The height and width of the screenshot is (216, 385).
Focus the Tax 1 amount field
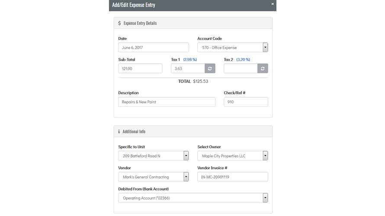pyautogui.click(x=188, y=68)
